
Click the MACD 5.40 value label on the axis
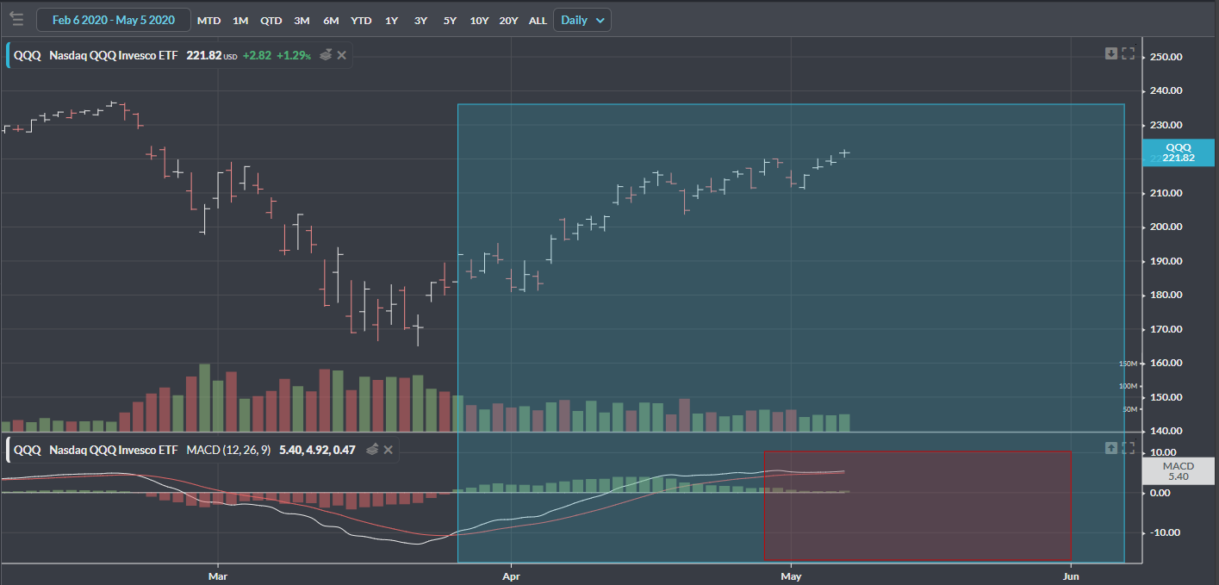coord(1178,470)
